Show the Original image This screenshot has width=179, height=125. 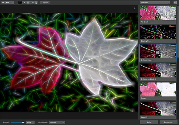[45, 2]
